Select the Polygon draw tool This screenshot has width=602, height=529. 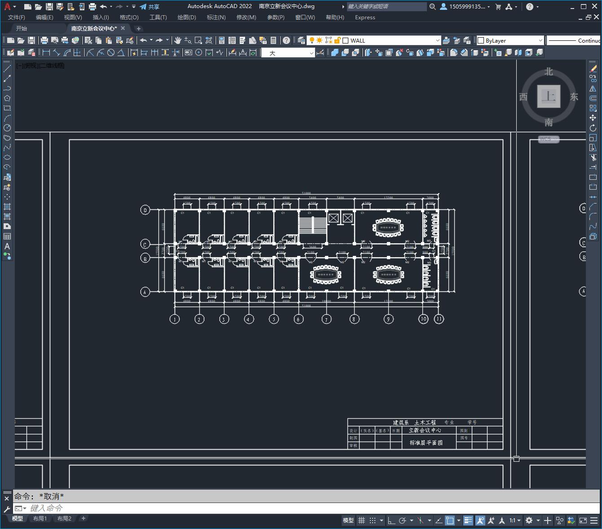click(7, 98)
